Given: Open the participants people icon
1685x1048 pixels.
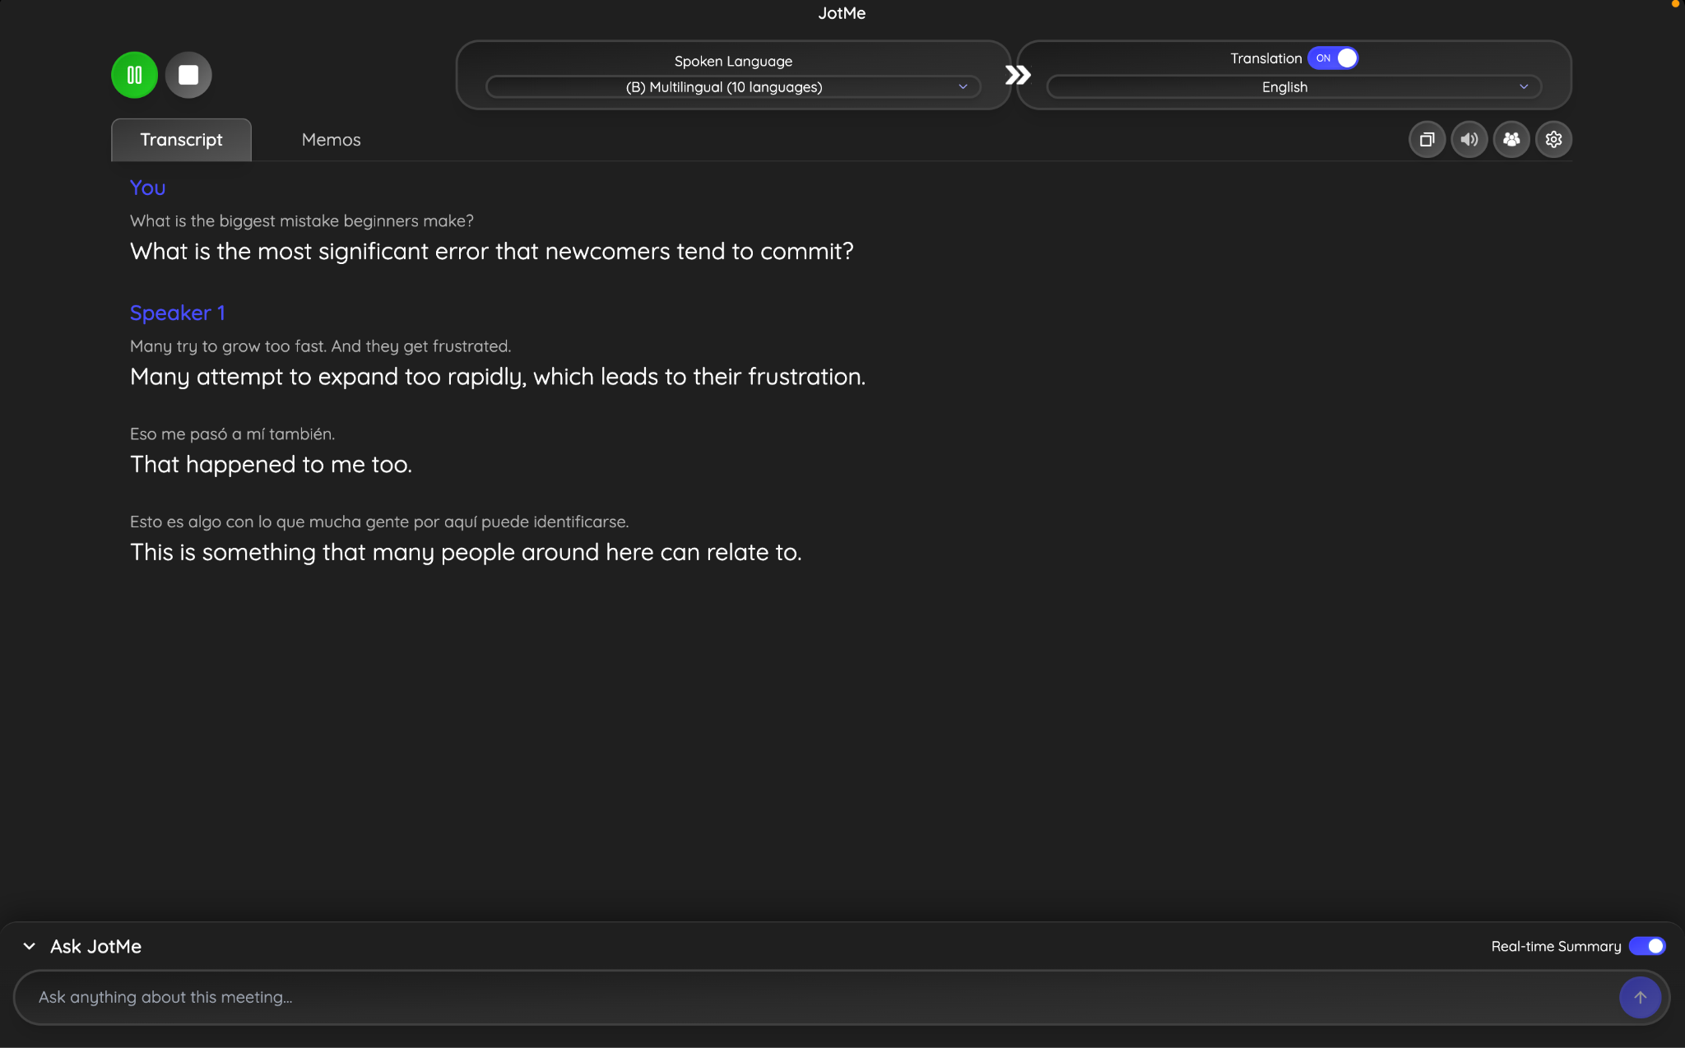Looking at the screenshot, I should tap(1511, 140).
